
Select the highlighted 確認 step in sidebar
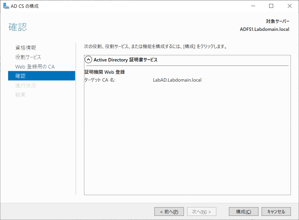[x=42, y=76]
